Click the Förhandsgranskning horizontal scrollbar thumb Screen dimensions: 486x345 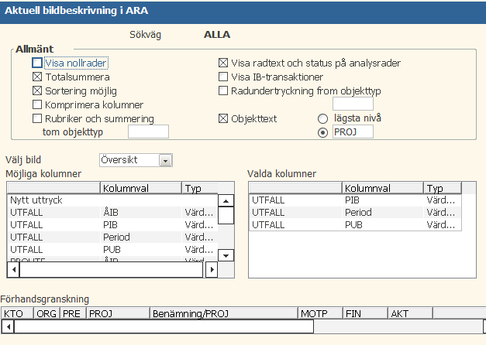pyautogui.click(x=164, y=326)
